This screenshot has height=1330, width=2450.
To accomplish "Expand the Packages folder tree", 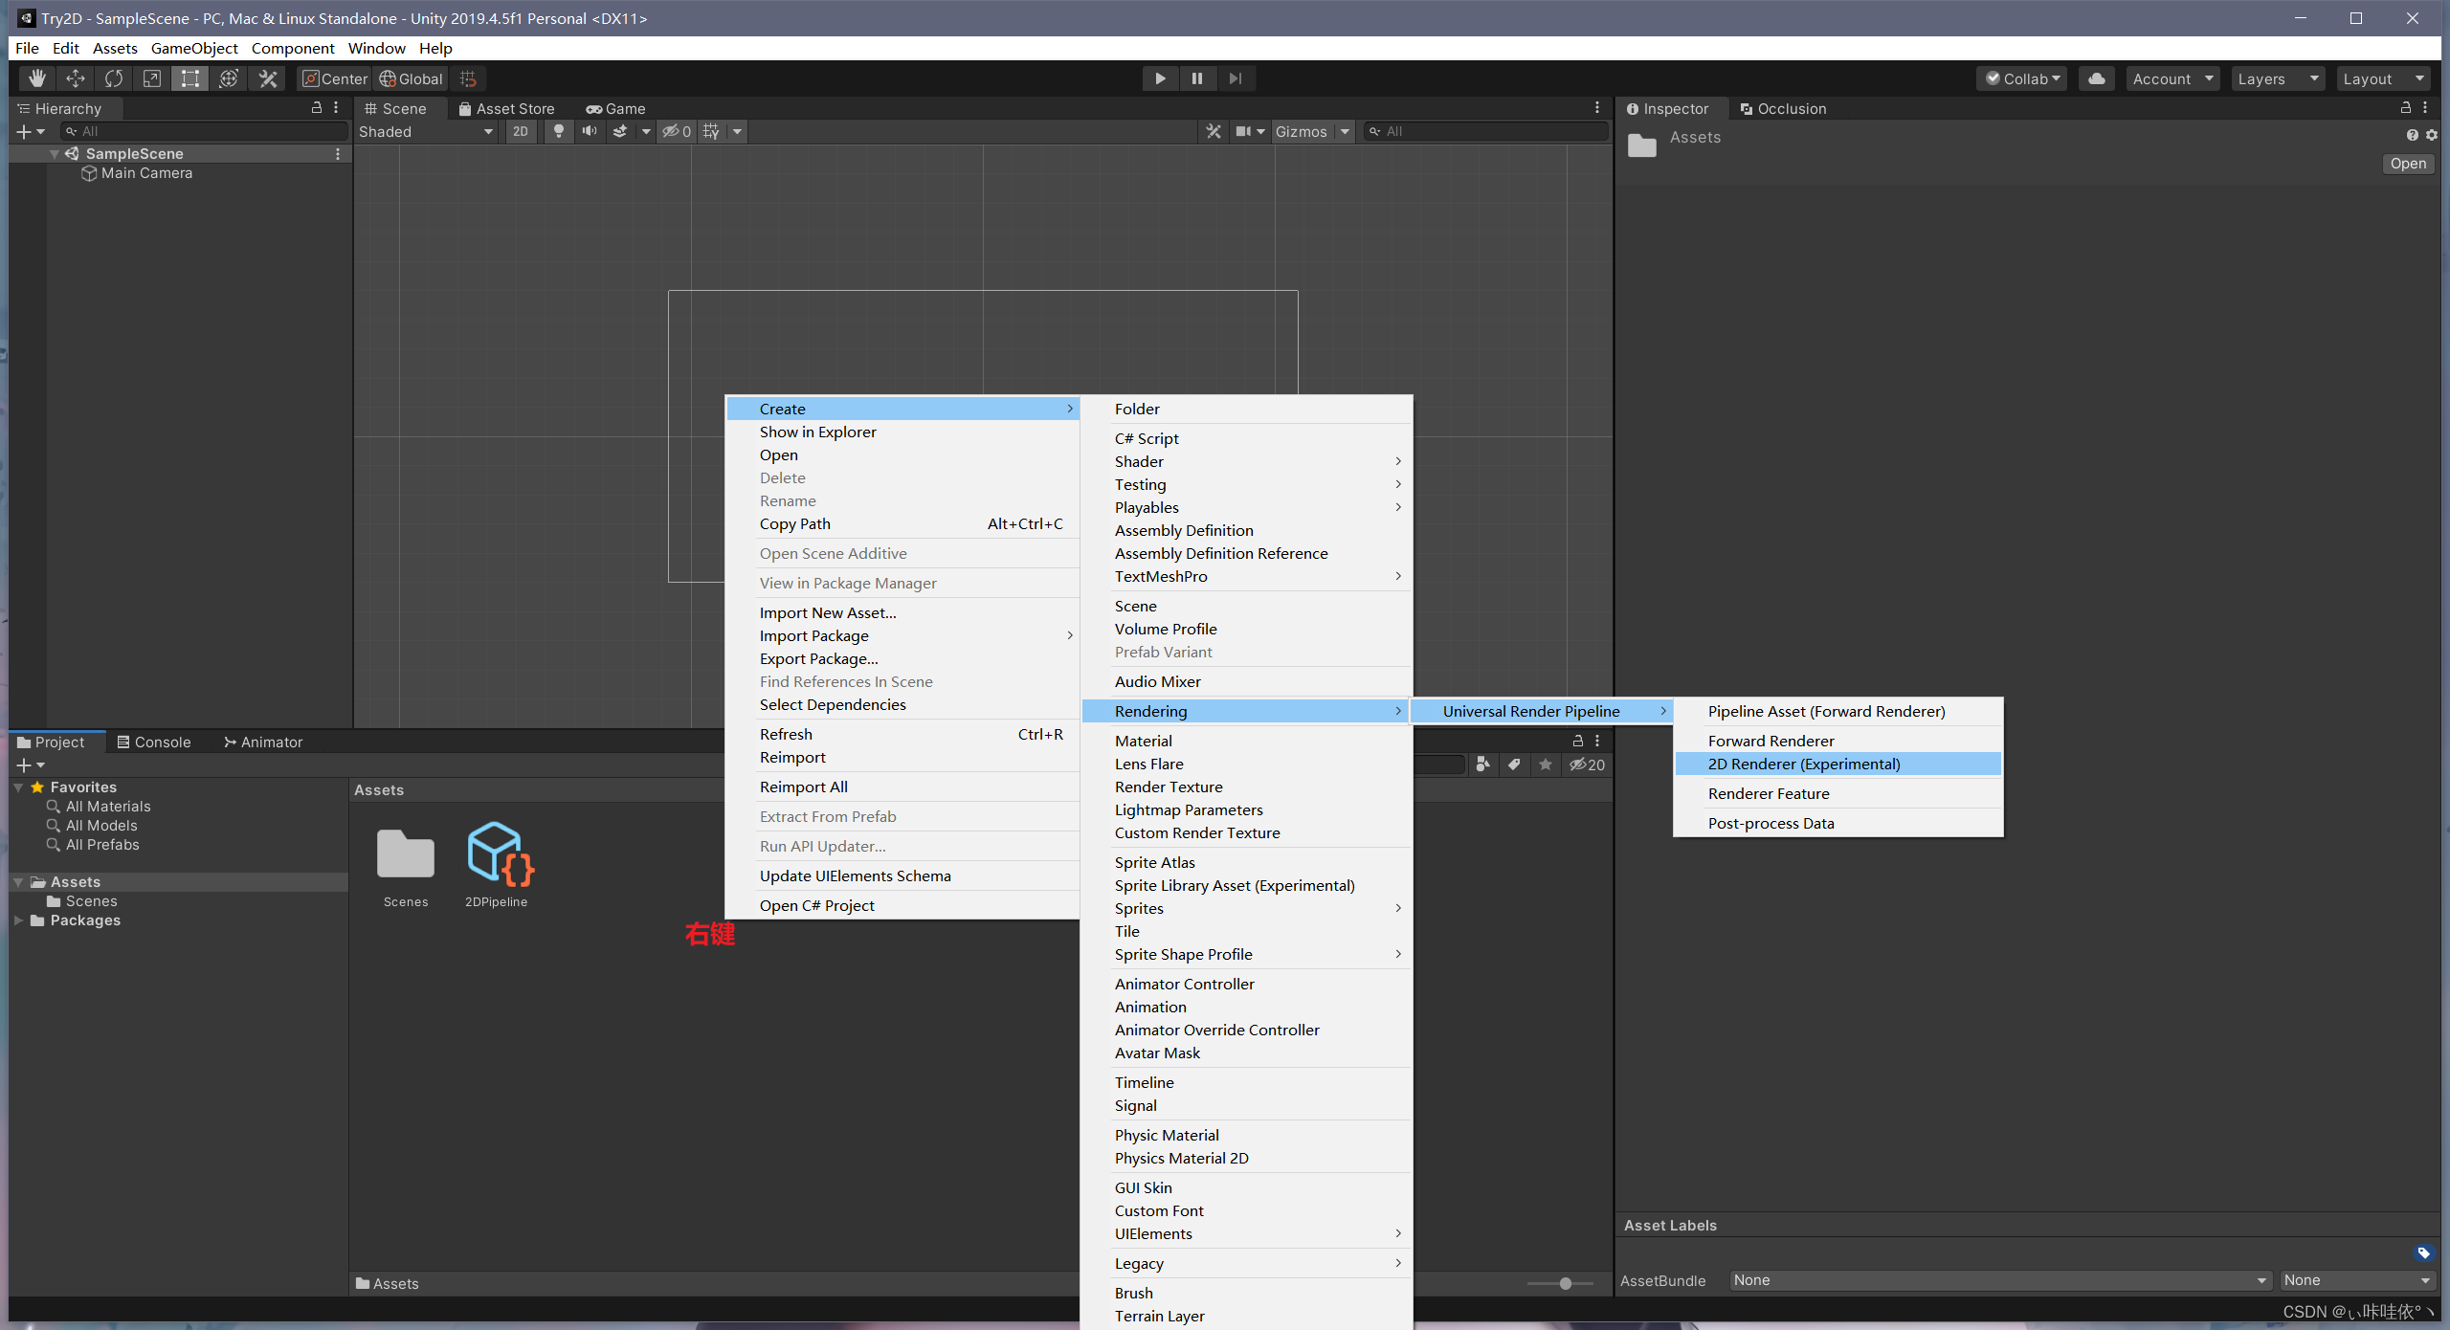I will (x=18, y=920).
